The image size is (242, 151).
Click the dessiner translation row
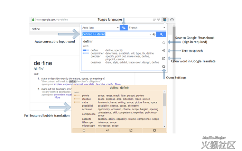click(121, 62)
